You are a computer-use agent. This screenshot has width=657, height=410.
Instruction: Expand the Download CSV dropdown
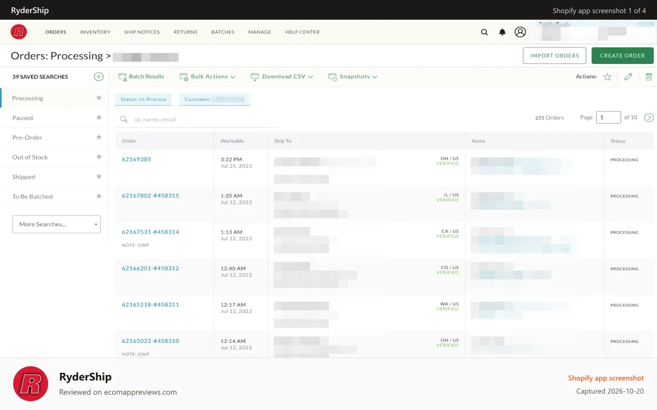(x=282, y=77)
